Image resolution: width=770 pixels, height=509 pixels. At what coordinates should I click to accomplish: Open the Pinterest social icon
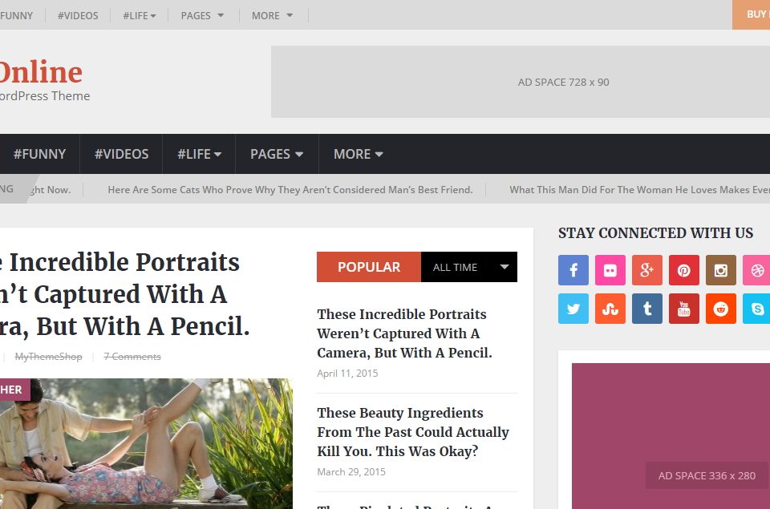click(x=683, y=270)
